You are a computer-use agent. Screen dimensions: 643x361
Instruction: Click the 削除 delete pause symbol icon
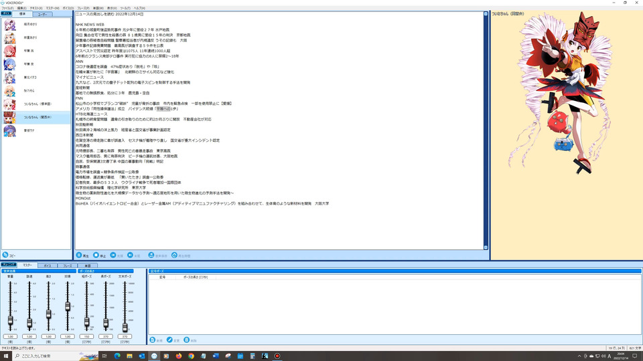(187, 340)
